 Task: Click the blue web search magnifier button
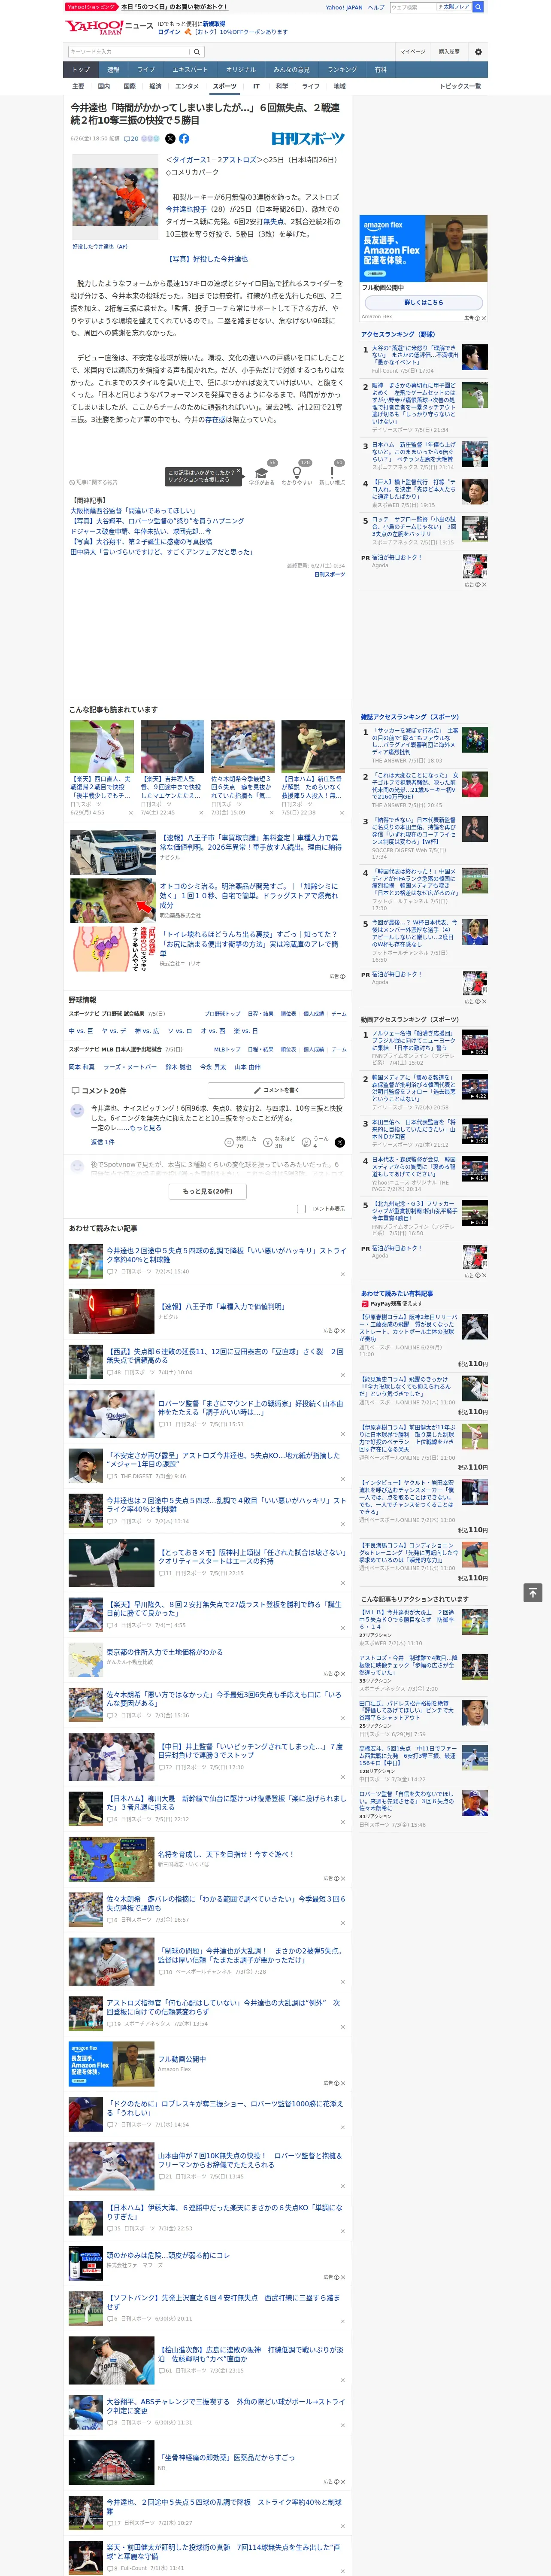pos(478,7)
